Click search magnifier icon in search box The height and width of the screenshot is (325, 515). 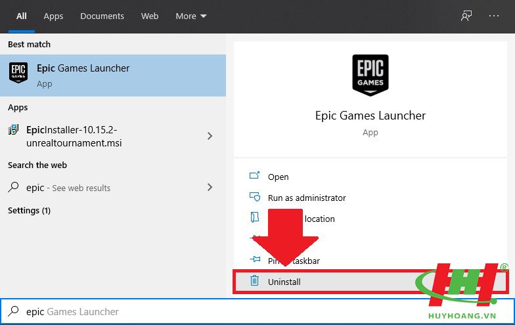point(13,311)
